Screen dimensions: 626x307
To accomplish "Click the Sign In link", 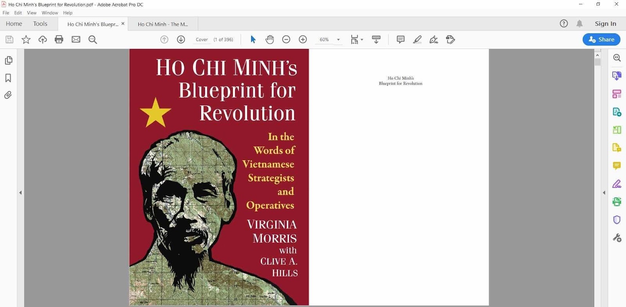I will 606,23.
